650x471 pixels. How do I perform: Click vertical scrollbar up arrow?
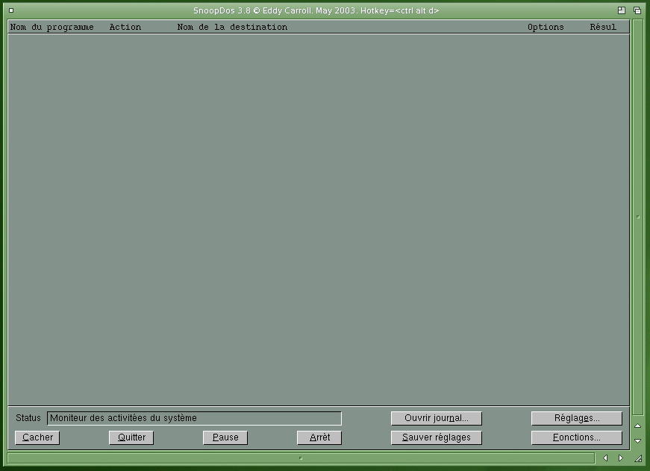click(x=638, y=426)
